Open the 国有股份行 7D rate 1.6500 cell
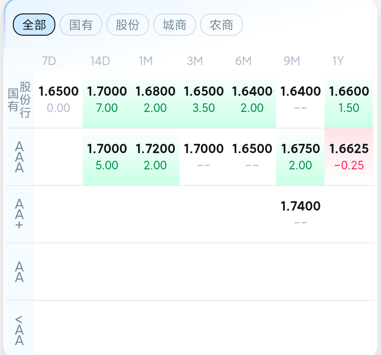Screen dimensions: 381x355 58,99
